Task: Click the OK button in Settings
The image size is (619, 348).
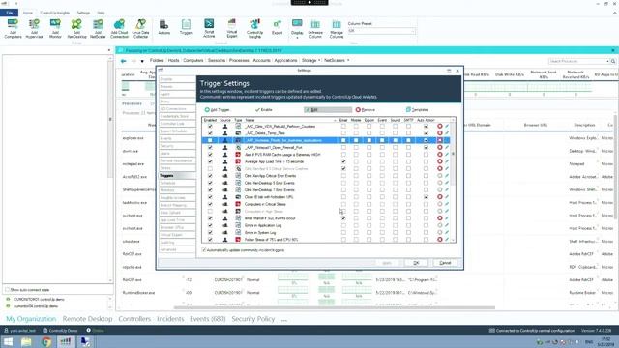Action: pos(416,263)
